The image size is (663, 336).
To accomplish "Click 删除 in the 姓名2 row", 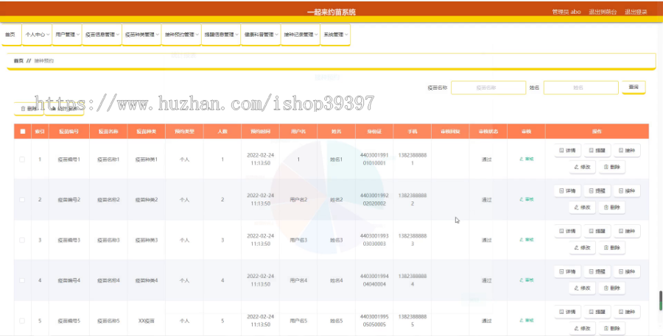I will point(612,207).
